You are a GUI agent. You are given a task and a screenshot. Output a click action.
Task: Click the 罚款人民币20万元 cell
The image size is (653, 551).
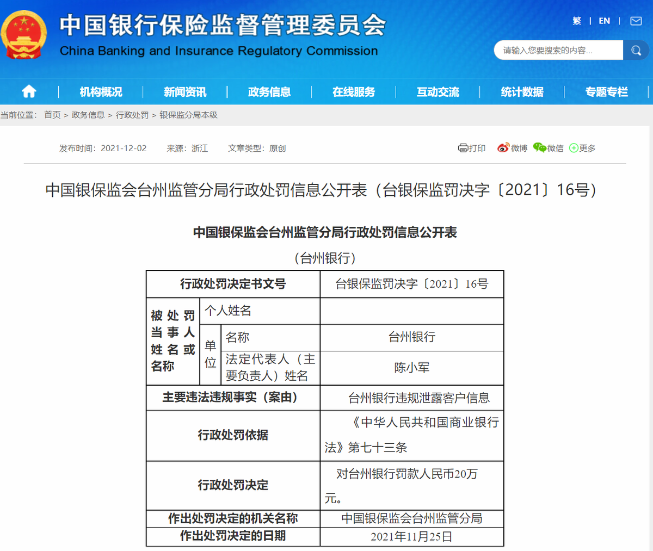click(x=412, y=485)
